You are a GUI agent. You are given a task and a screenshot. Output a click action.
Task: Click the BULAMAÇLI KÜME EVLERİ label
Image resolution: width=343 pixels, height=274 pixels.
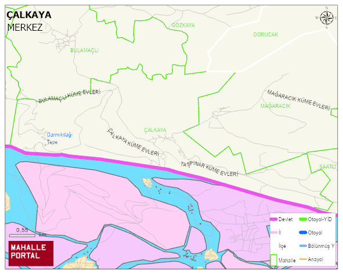click(69, 96)
